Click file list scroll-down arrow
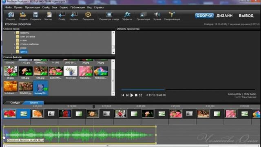This screenshot has height=147, width=261. [113, 94]
